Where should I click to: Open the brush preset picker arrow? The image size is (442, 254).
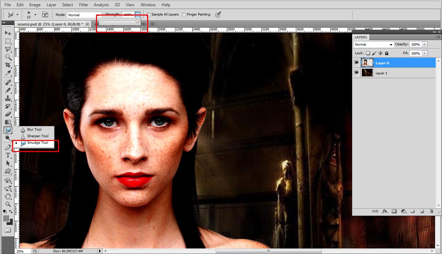(35, 15)
